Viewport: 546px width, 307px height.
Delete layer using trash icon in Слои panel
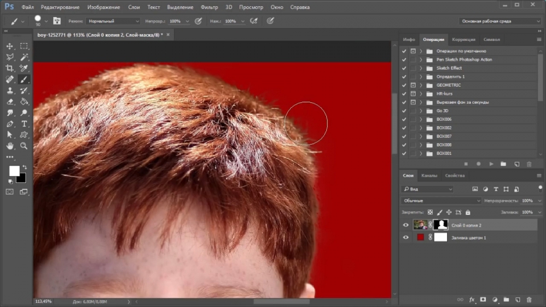tap(528, 299)
